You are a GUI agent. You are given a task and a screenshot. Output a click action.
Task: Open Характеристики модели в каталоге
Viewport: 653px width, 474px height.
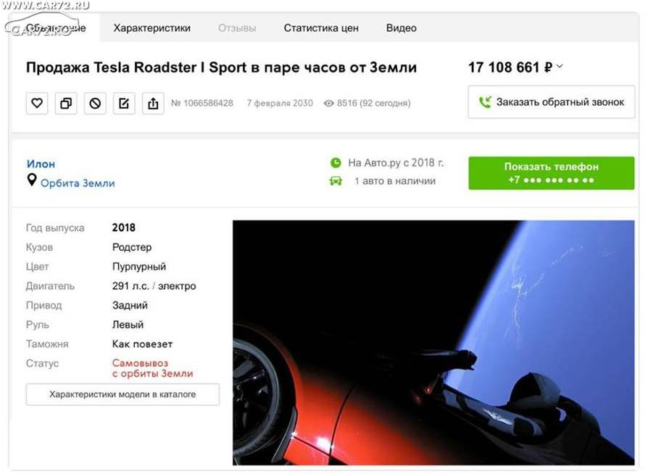[x=122, y=394]
